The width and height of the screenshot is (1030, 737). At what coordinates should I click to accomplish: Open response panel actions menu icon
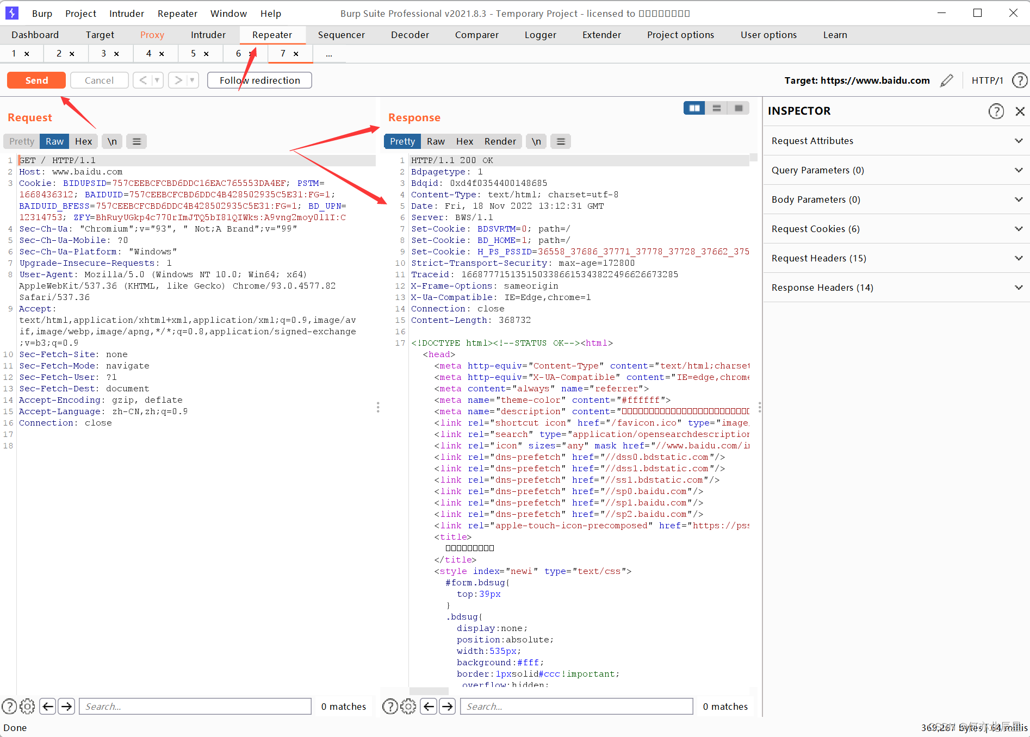coord(561,141)
